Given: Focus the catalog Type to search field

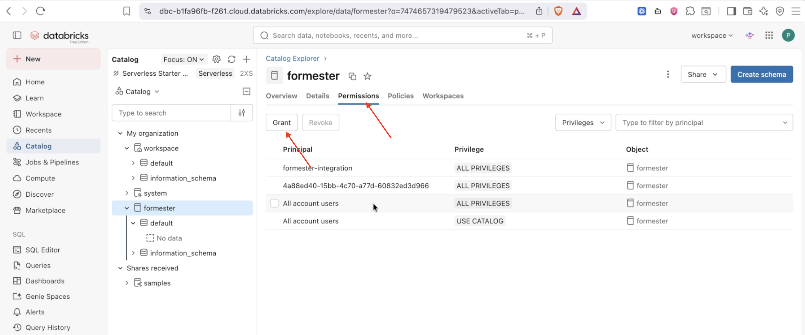Looking at the screenshot, I should (171, 113).
